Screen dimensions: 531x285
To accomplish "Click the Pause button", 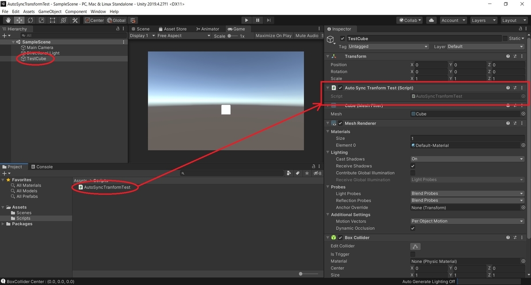I will (258, 20).
